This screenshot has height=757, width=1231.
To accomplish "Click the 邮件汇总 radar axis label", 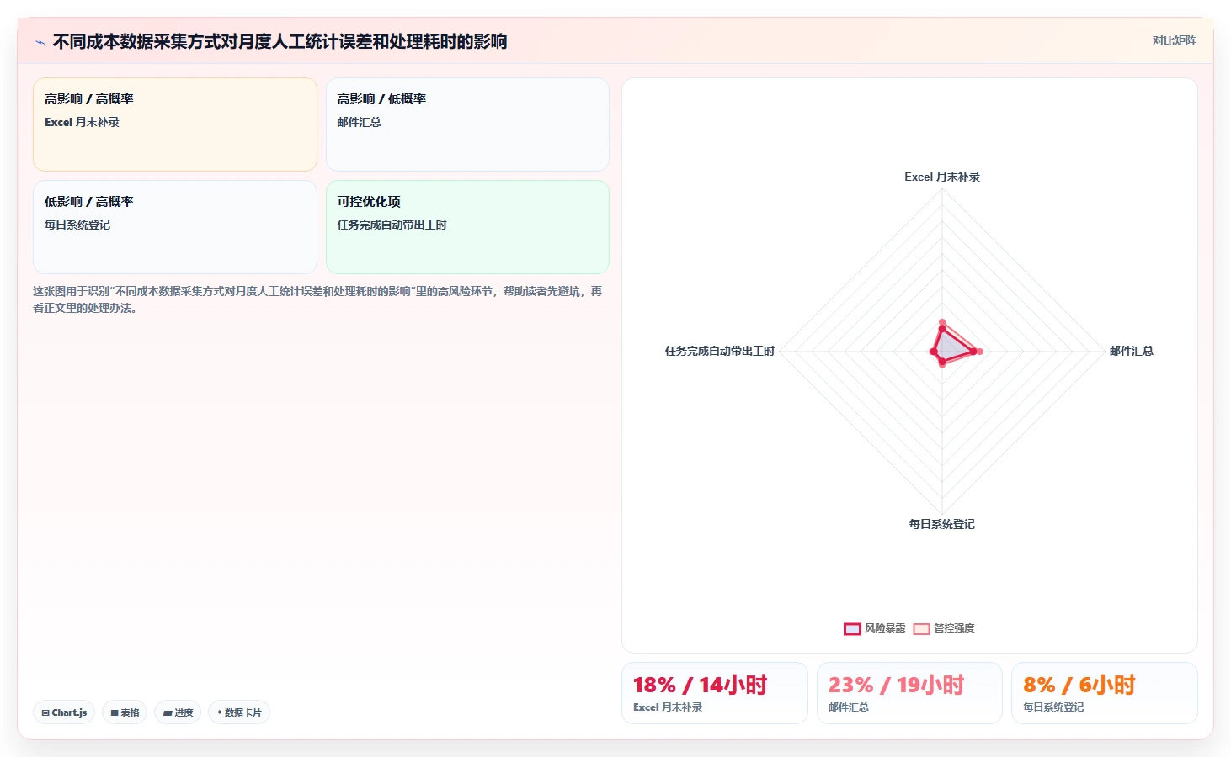I will 1132,351.
